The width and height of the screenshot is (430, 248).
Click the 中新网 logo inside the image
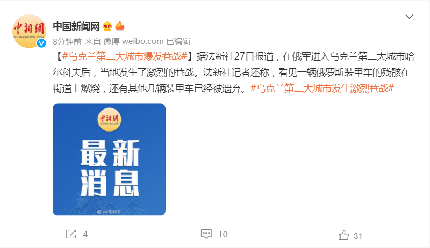[110, 119]
